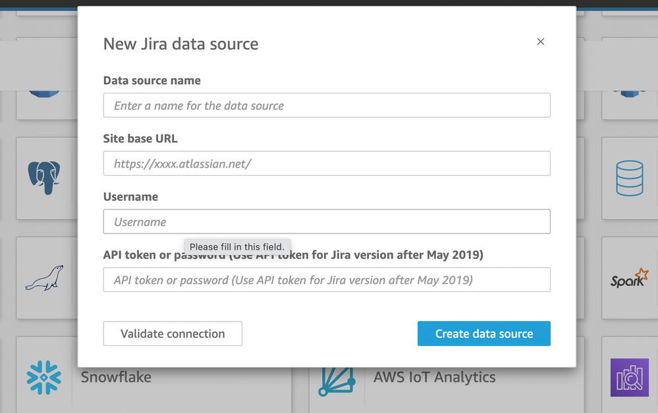Focus the Site base URL field
Viewport: 658px width, 413px height.
click(x=327, y=163)
